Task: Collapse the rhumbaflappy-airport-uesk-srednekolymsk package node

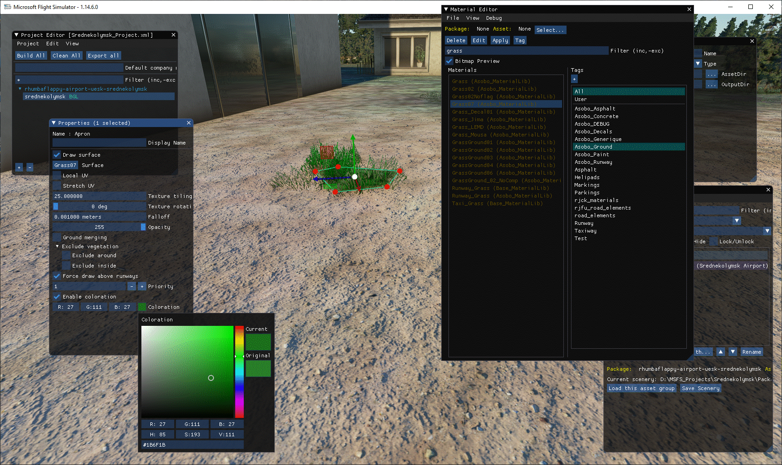Action: (x=20, y=89)
